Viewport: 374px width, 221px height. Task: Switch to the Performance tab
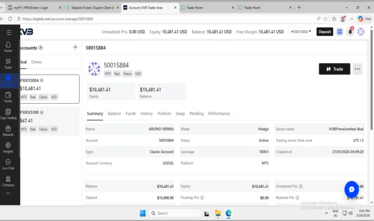[x=219, y=113]
